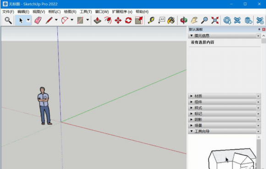266x169 pixels.
Task: Open the Shape tool dropdown arrow
Action: [88, 20]
